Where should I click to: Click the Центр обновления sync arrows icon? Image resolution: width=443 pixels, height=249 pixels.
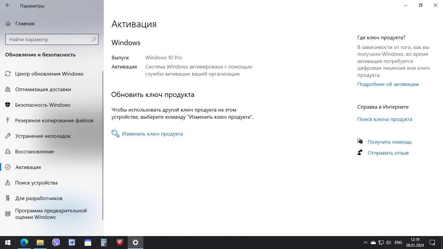[x=8, y=74]
